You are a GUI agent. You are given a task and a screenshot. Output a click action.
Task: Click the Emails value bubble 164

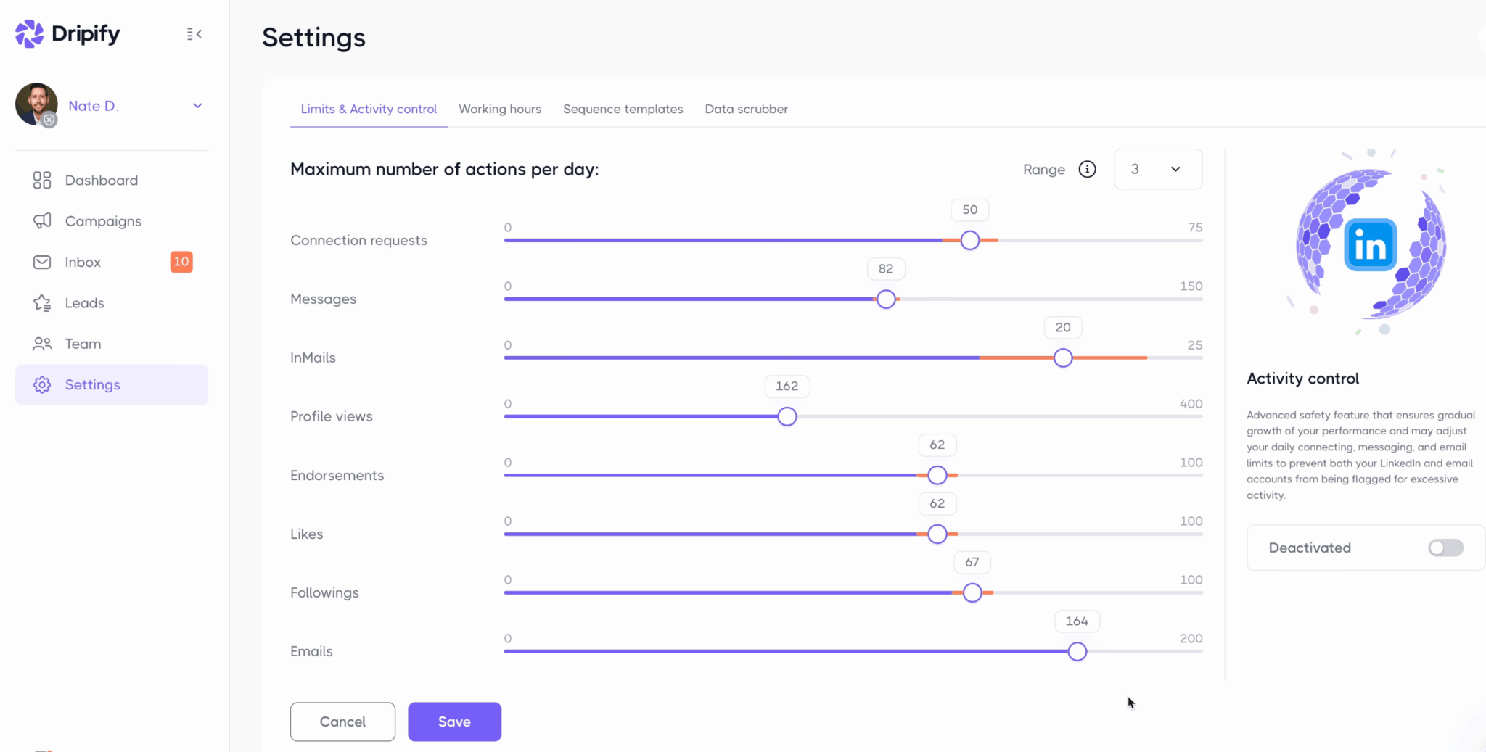click(x=1077, y=621)
